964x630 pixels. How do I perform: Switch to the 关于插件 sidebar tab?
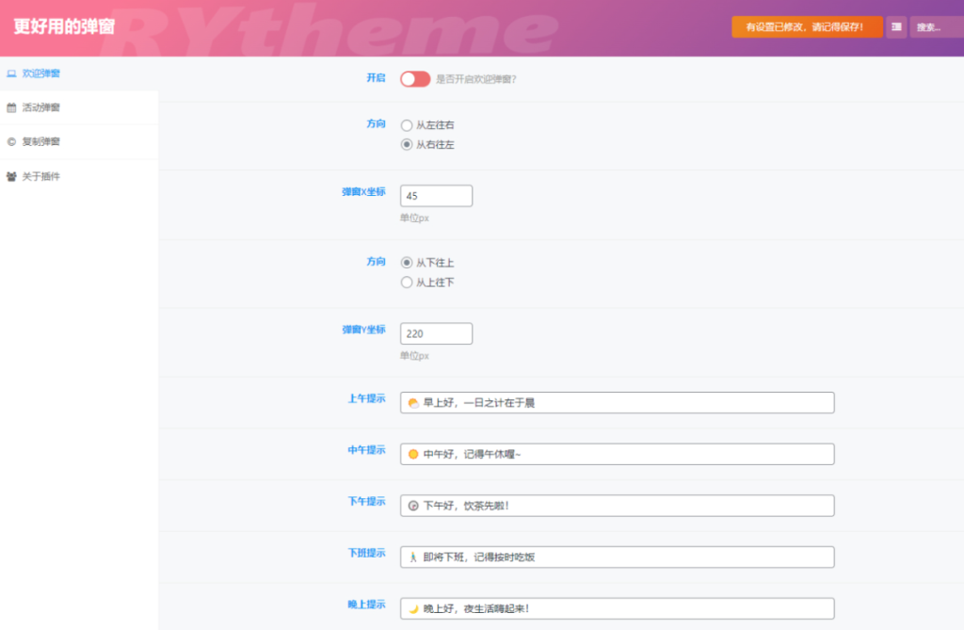click(x=41, y=176)
